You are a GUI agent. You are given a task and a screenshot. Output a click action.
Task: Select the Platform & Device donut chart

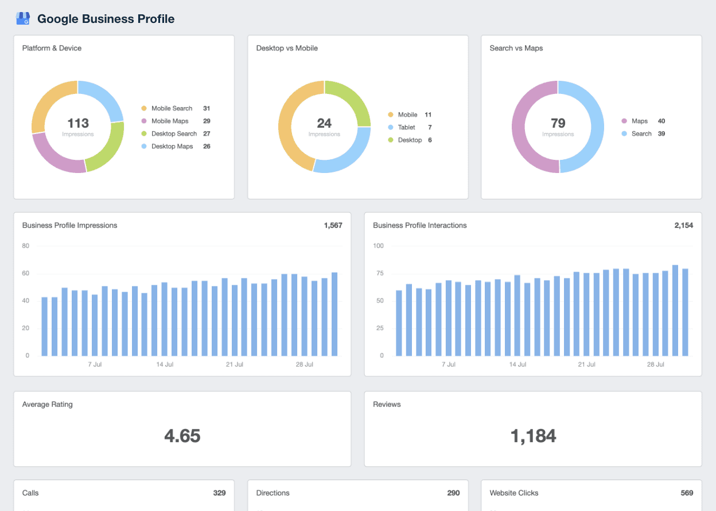78,126
